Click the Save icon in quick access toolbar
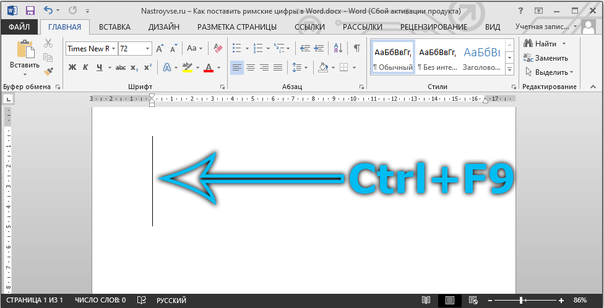 [x=30, y=11]
